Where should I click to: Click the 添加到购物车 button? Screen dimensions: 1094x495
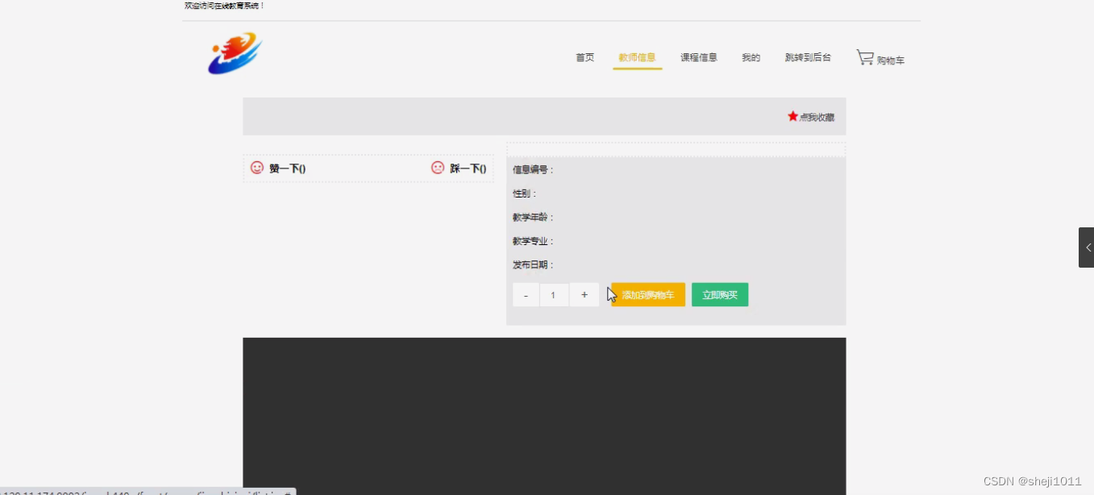pos(647,294)
